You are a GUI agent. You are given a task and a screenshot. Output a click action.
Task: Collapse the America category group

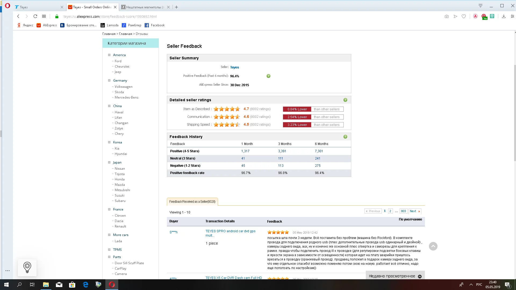click(x=109, y=55)
